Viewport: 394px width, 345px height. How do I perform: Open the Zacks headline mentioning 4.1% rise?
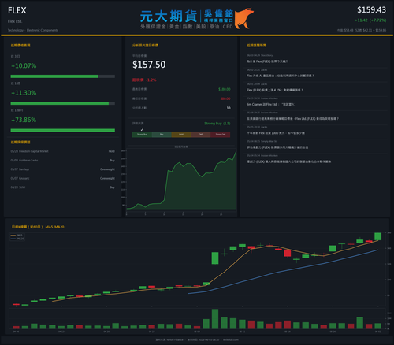point(275,90)
